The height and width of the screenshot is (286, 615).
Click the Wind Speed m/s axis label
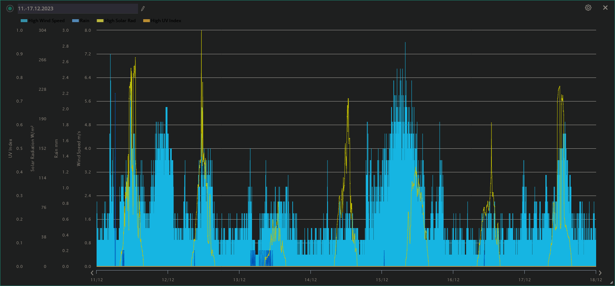78,148
